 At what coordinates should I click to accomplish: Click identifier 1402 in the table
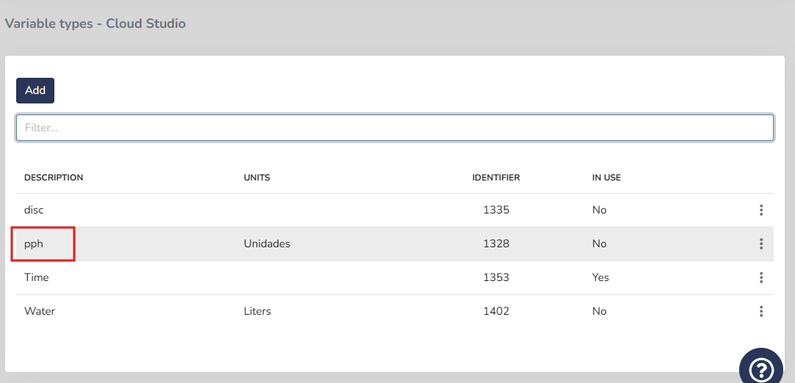(496, 311)
